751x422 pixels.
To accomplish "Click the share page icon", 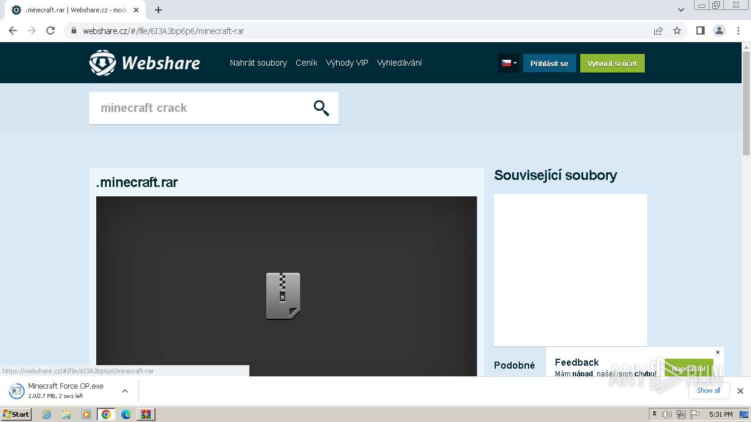I will pyautogui.click(x=658, y=31).
